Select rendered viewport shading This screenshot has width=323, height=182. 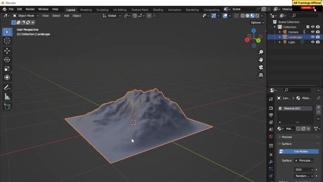[257, 16]
